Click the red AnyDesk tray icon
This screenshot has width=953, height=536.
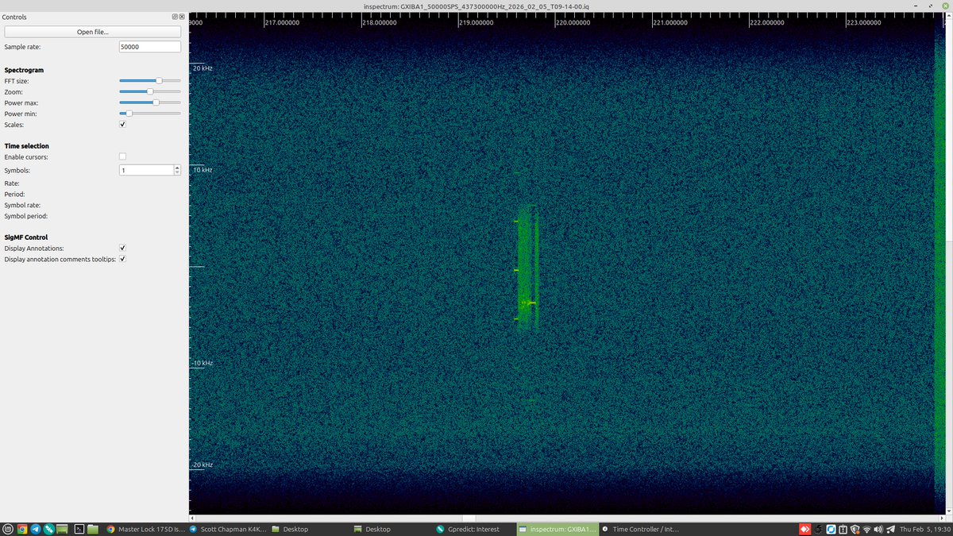point(805,529)
